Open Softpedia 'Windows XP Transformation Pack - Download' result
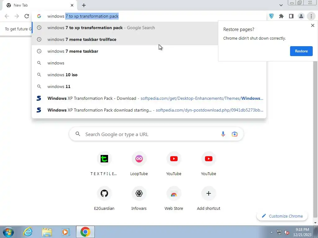Viewport: 318px width, 238px height. [149, 98]
